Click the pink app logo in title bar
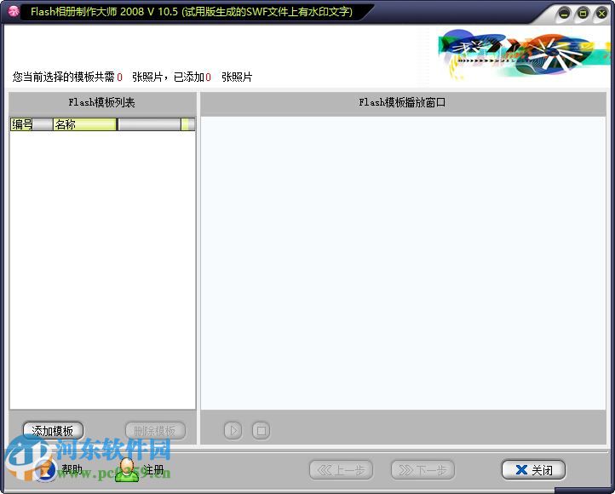615x494 pixels. pos(14,11)
